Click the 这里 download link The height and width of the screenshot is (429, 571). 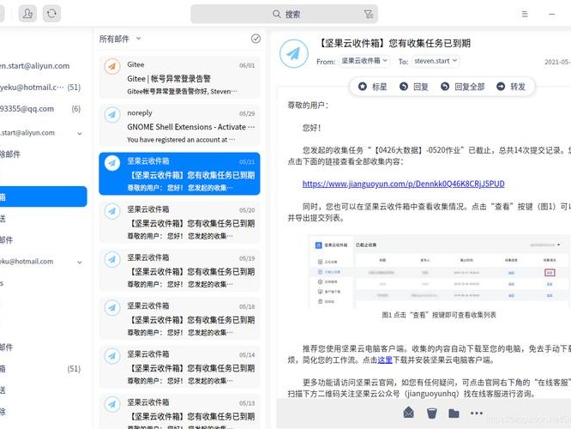tap(385, 360)
